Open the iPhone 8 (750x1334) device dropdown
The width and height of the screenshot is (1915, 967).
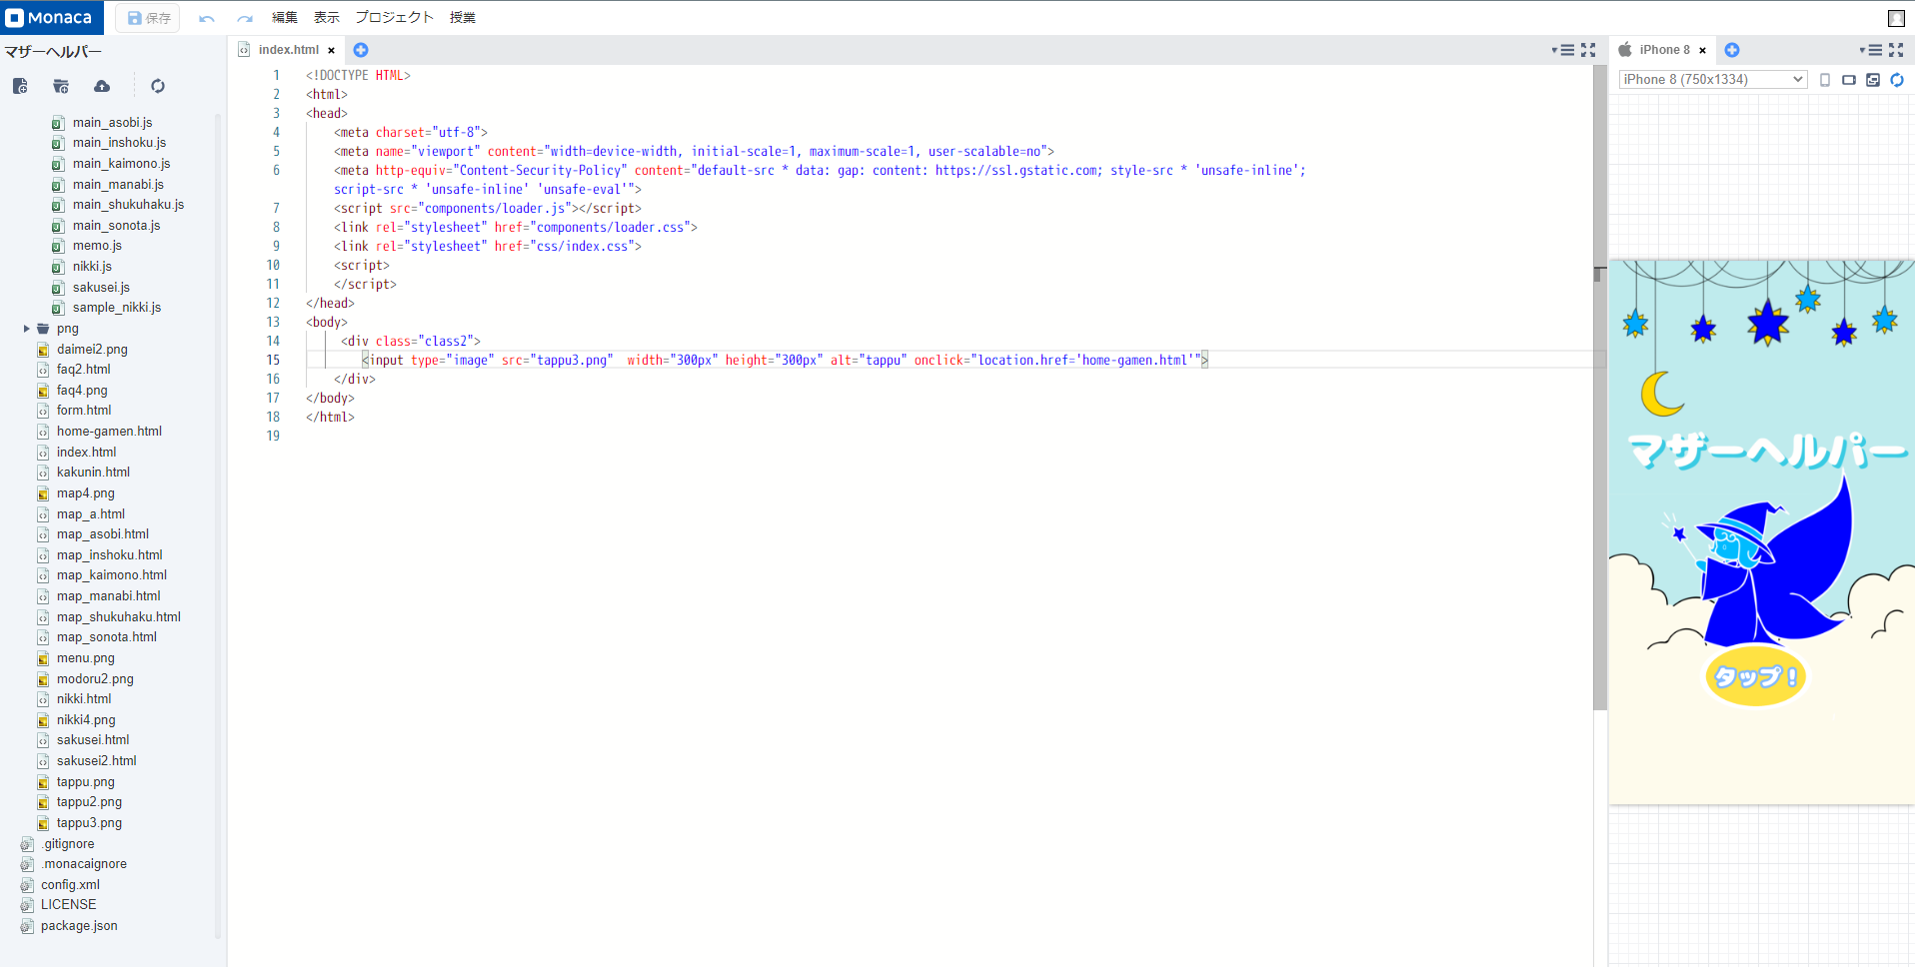pos(1713,80)
